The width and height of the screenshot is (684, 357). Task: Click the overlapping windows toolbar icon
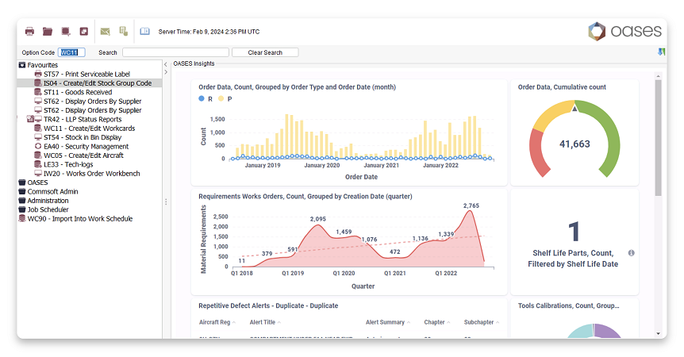(84, 32)
